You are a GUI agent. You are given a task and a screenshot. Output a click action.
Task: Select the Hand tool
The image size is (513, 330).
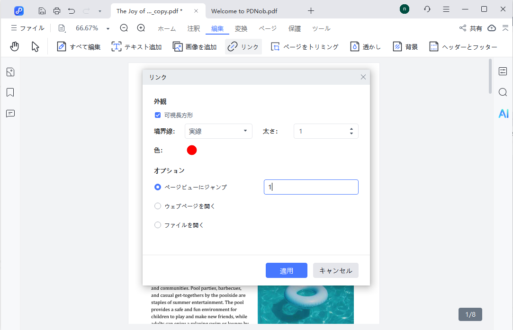pyautogui.click(x=14, y=46)
